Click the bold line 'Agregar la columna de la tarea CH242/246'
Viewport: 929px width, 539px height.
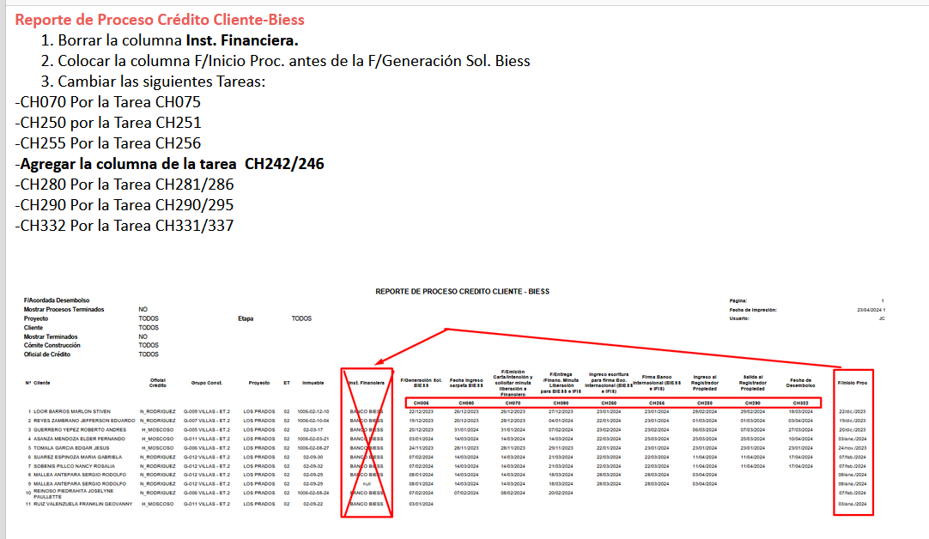(170, 163)
